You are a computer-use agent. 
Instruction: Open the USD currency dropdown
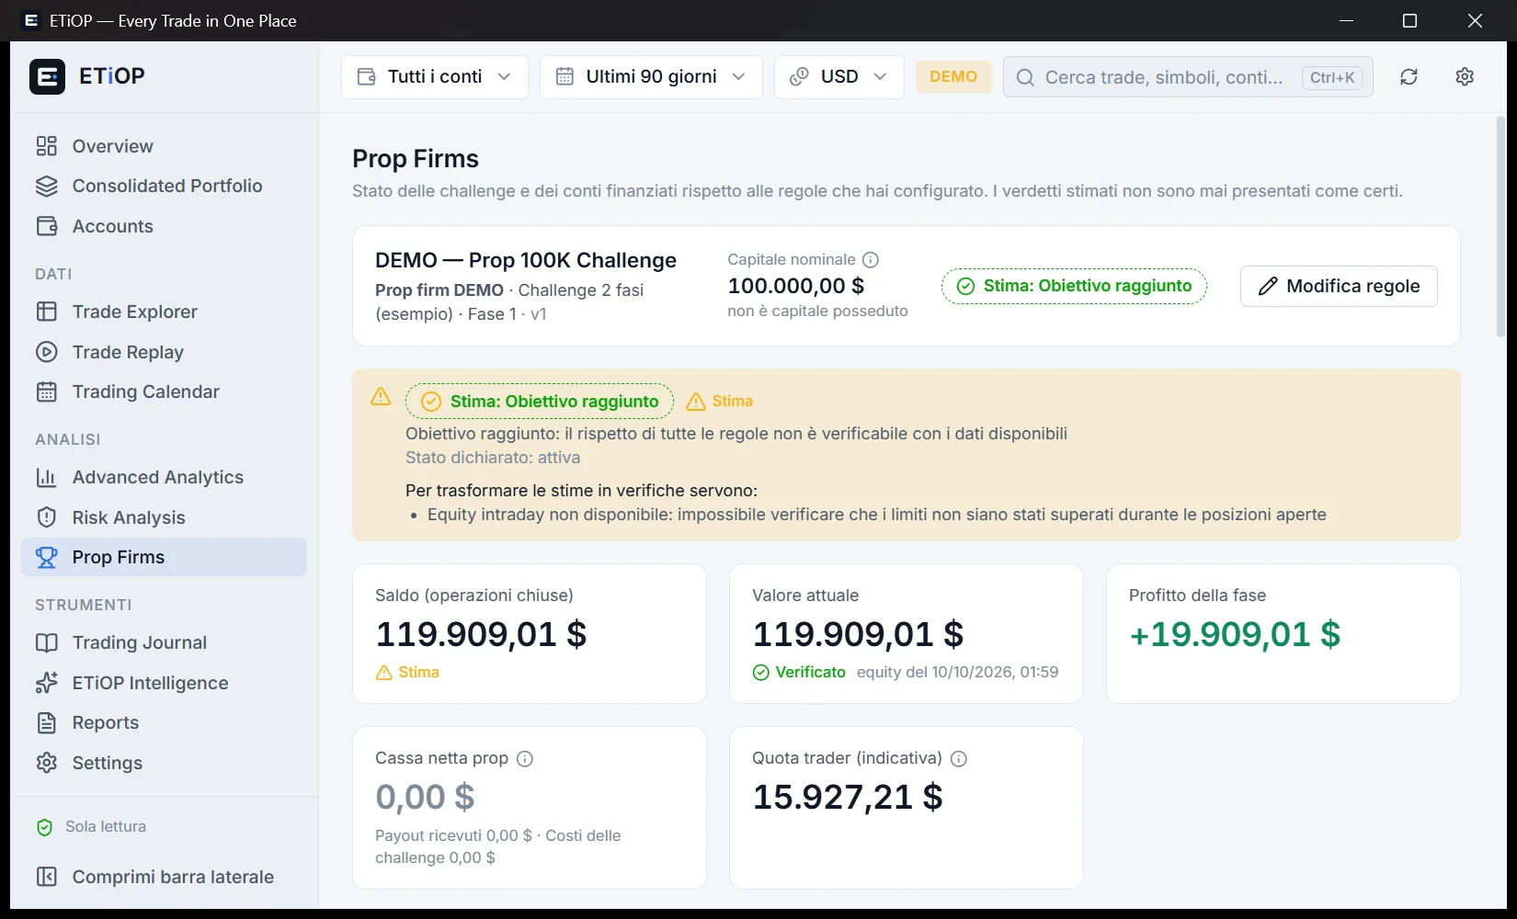click(x=838, y=77)
